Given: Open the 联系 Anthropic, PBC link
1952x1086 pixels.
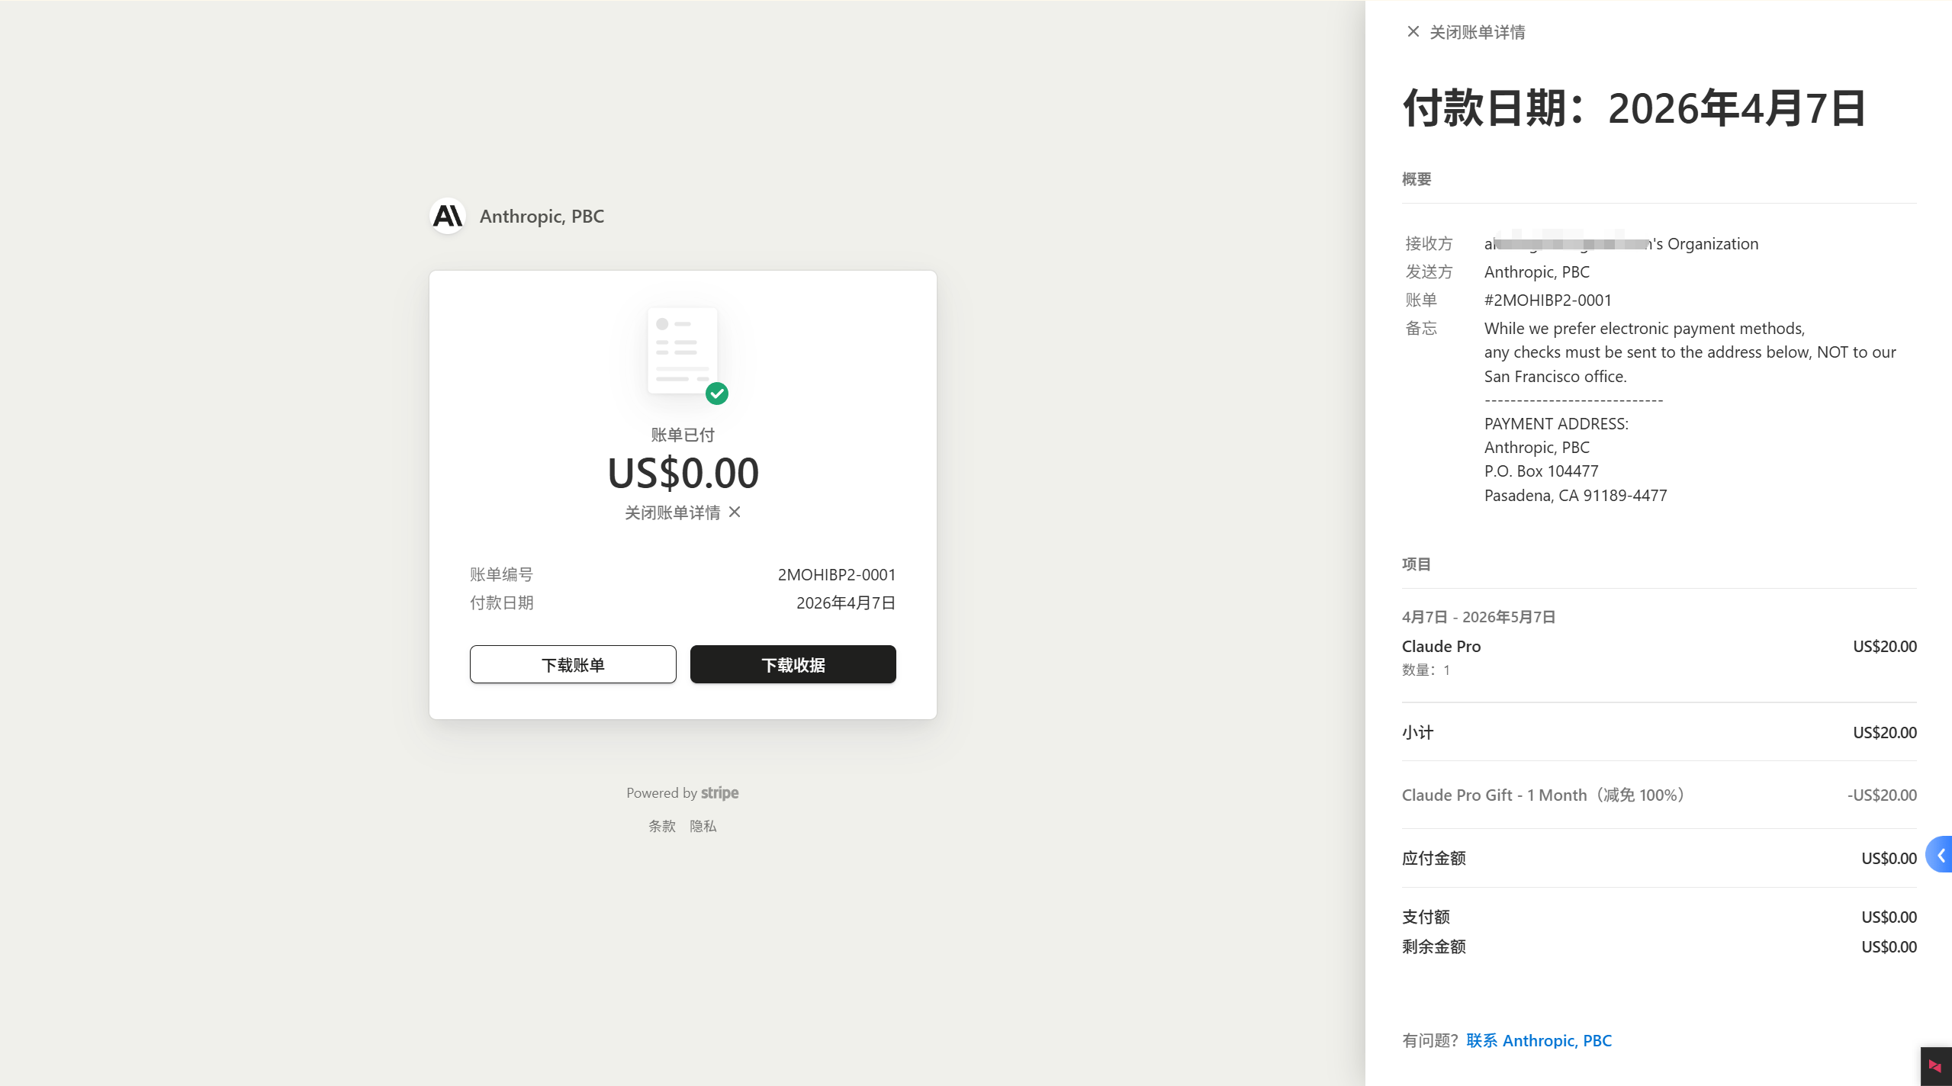Looking at the screenshot, I should (1539, 1040).
